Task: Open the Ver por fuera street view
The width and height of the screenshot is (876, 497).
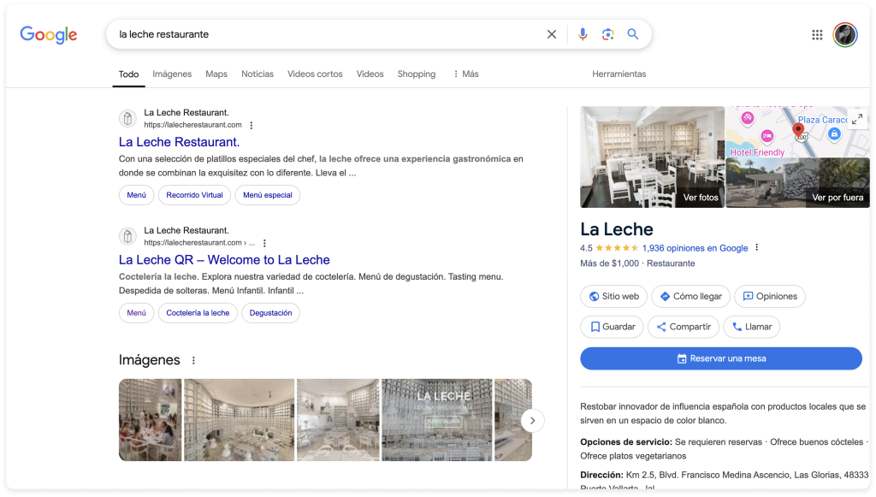Action: tap(798, 182)
